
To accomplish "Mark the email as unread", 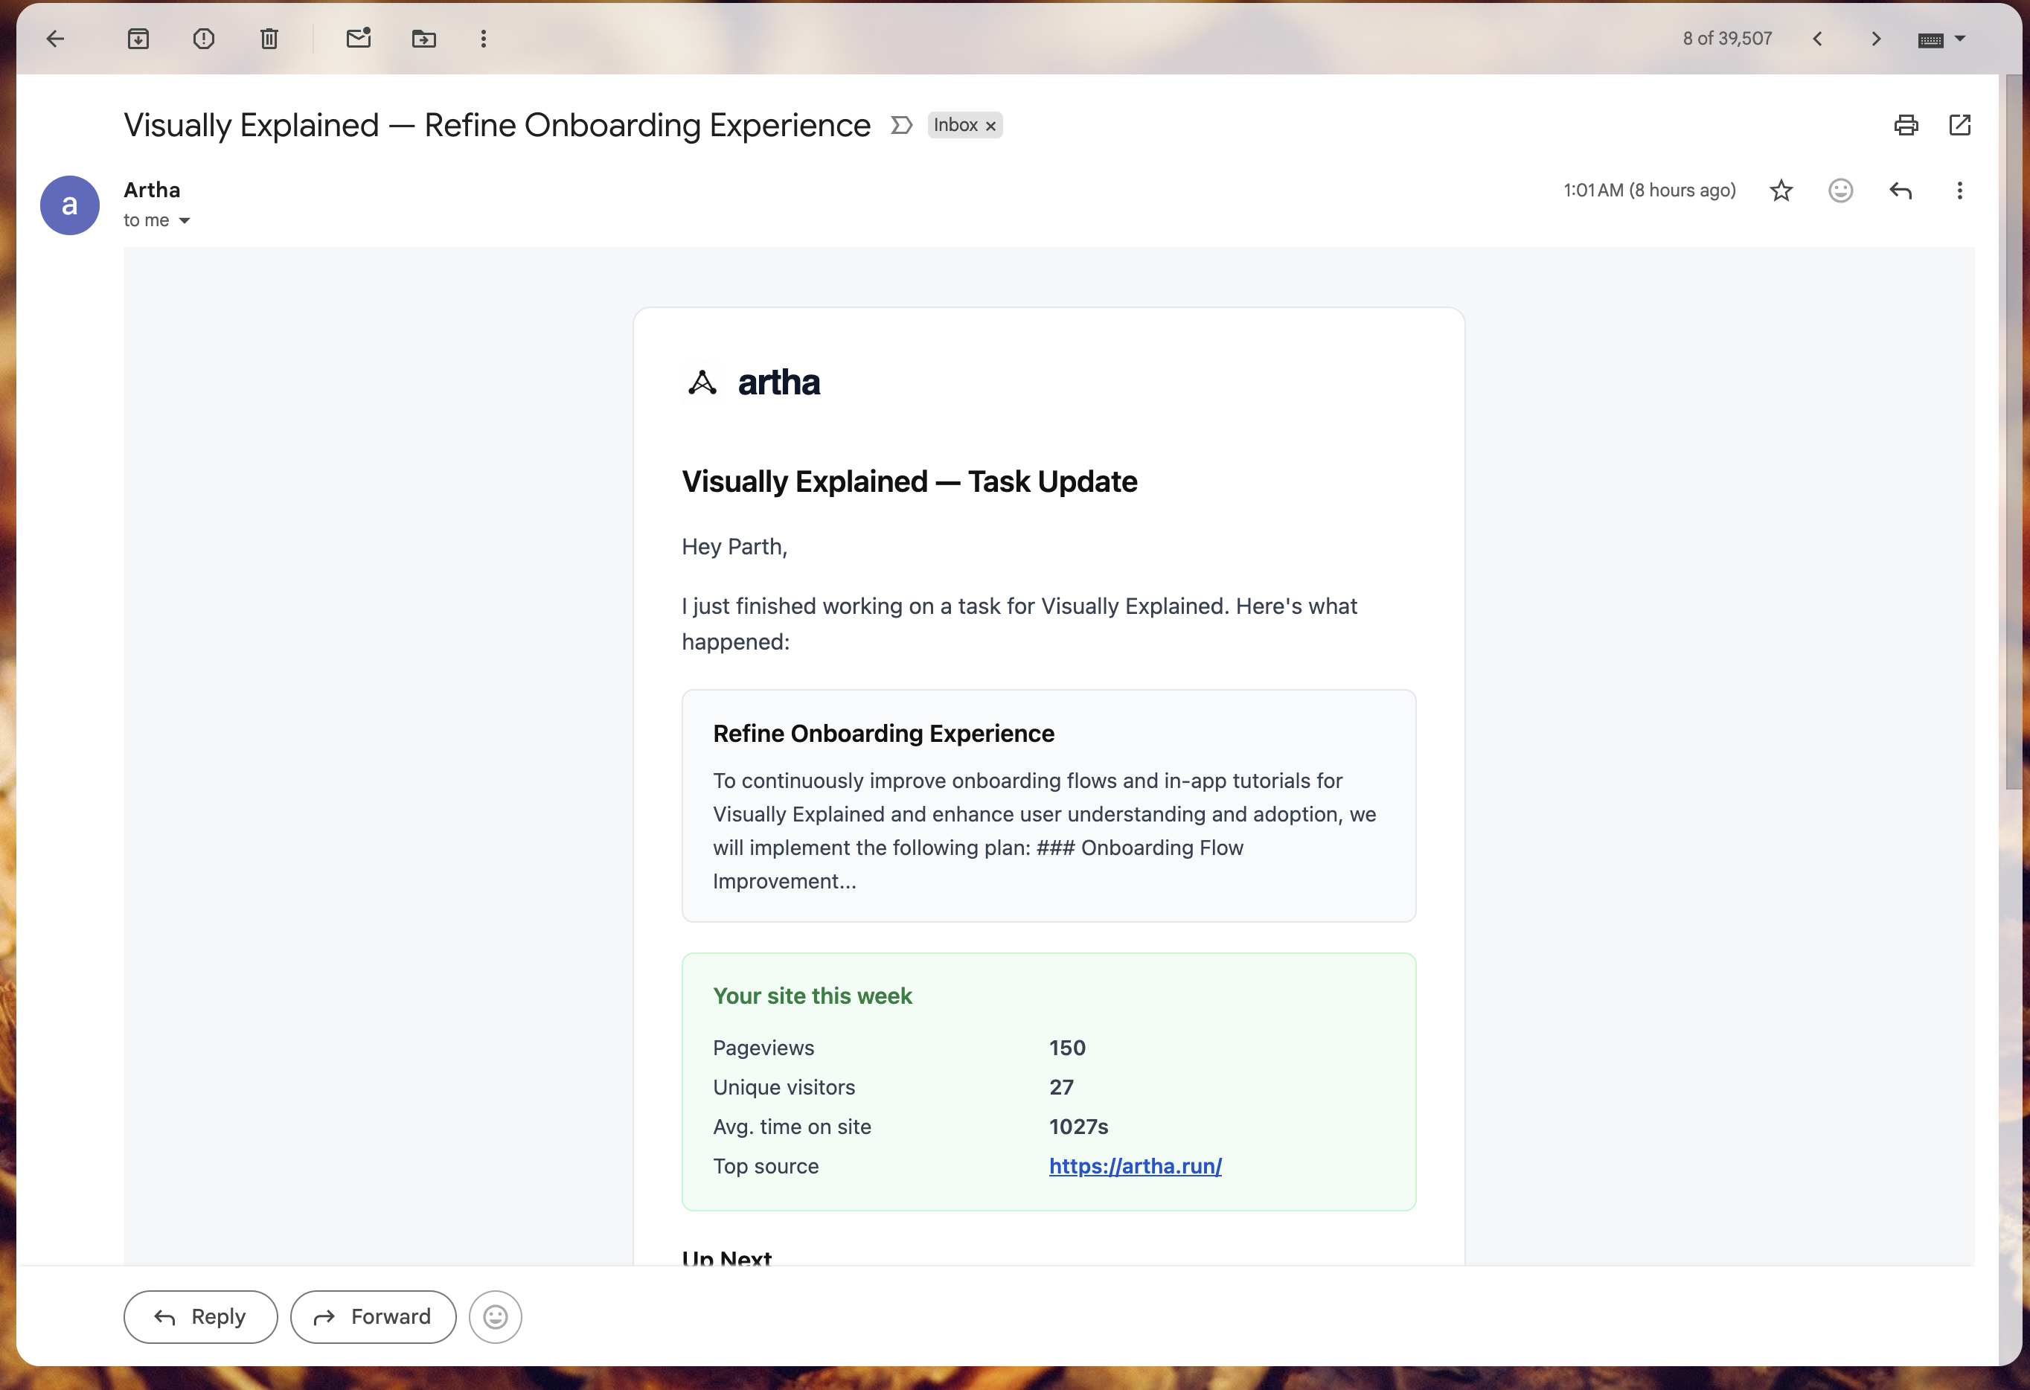I will pos(358,39).
